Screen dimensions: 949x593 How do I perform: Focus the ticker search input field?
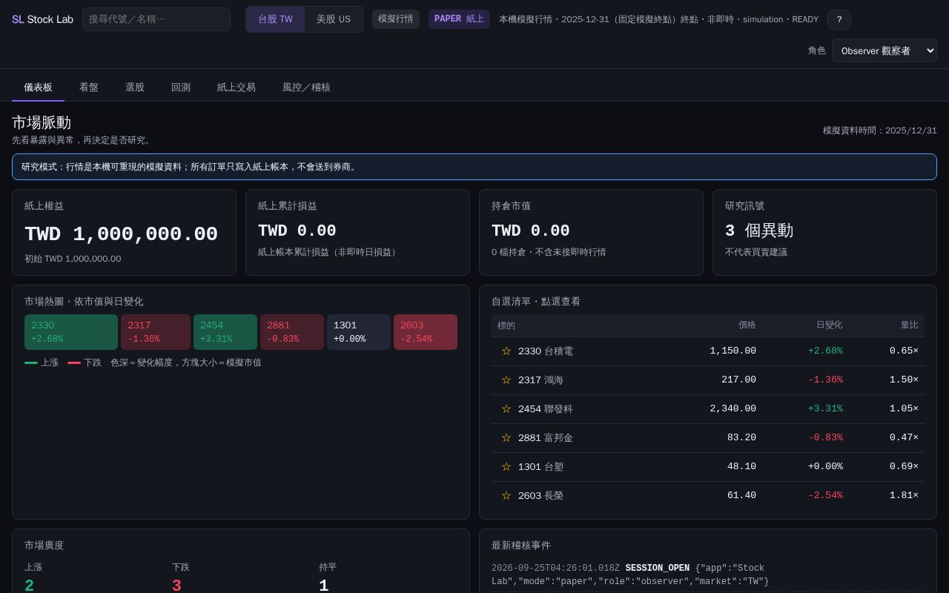point(156,19)
